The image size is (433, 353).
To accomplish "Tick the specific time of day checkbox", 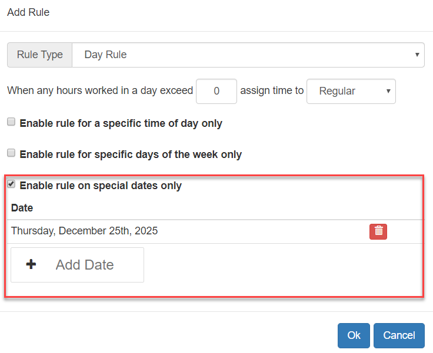I will pos(11,122).
